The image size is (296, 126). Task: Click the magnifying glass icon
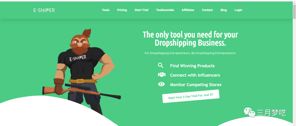(x=160, y=65)
